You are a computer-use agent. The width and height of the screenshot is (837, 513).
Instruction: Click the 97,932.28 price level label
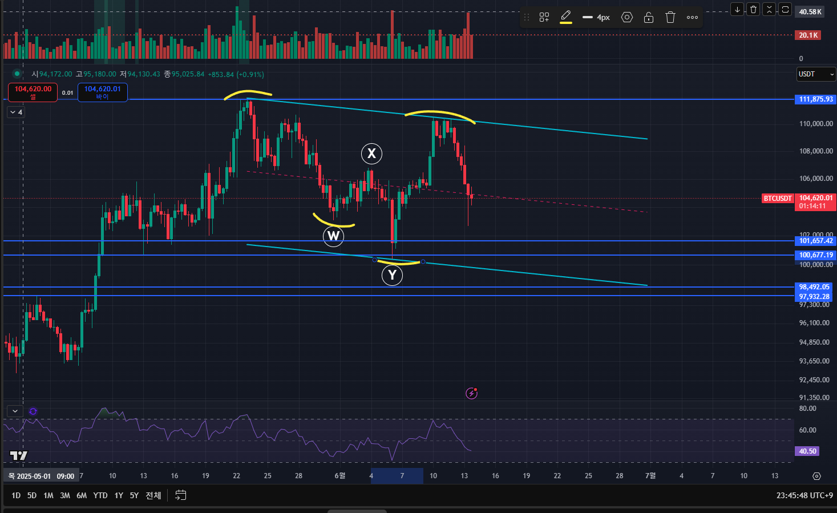(815, 296)
